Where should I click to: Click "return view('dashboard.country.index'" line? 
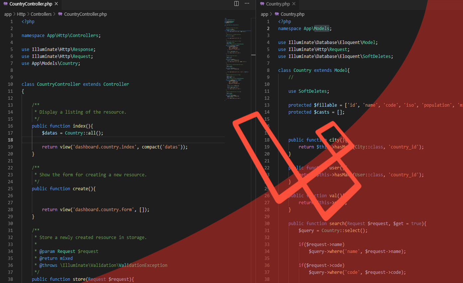pos(115,147)
